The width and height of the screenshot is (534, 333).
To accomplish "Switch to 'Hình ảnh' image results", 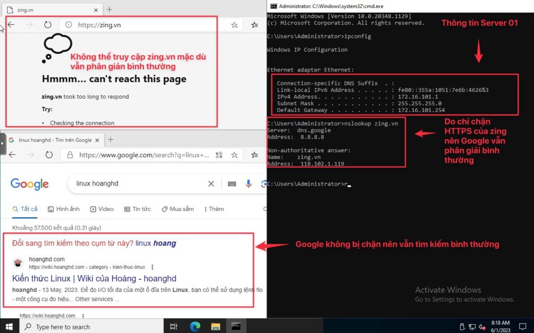I will pos(64,209).
